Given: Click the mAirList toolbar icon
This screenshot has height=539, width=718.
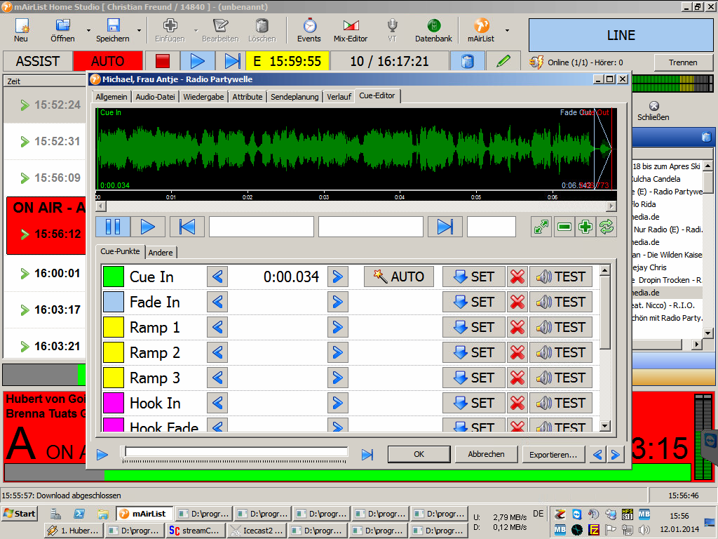Looking at the screenshot, I should click(x=481, y=30).
